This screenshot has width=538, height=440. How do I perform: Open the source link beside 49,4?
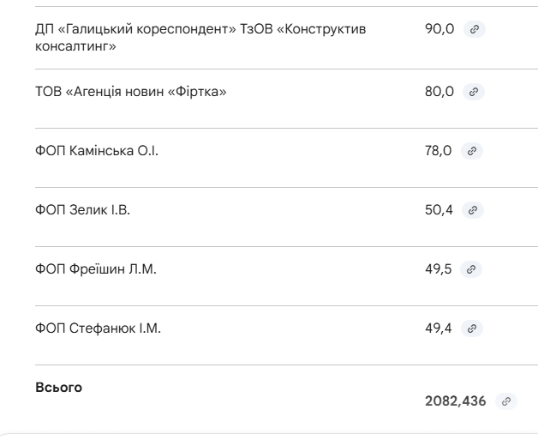point(472,328)
